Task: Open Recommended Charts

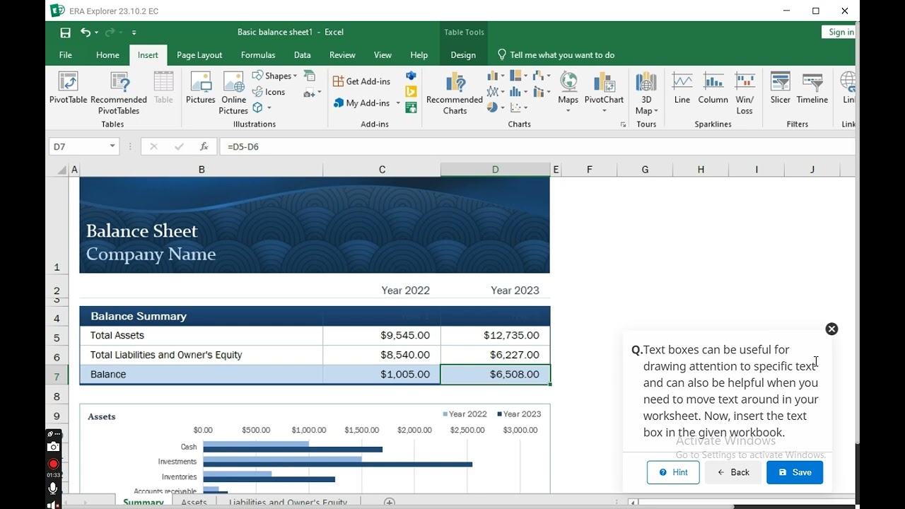Action: click(455, 93)
